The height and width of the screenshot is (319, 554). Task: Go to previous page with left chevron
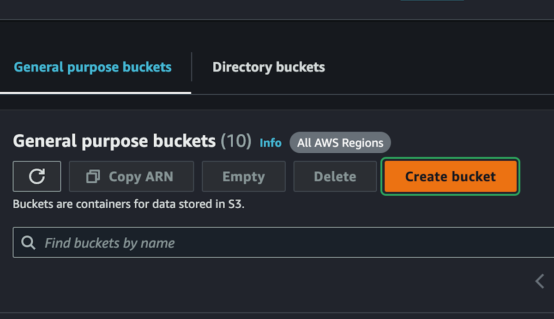click(x=539, y=281)
